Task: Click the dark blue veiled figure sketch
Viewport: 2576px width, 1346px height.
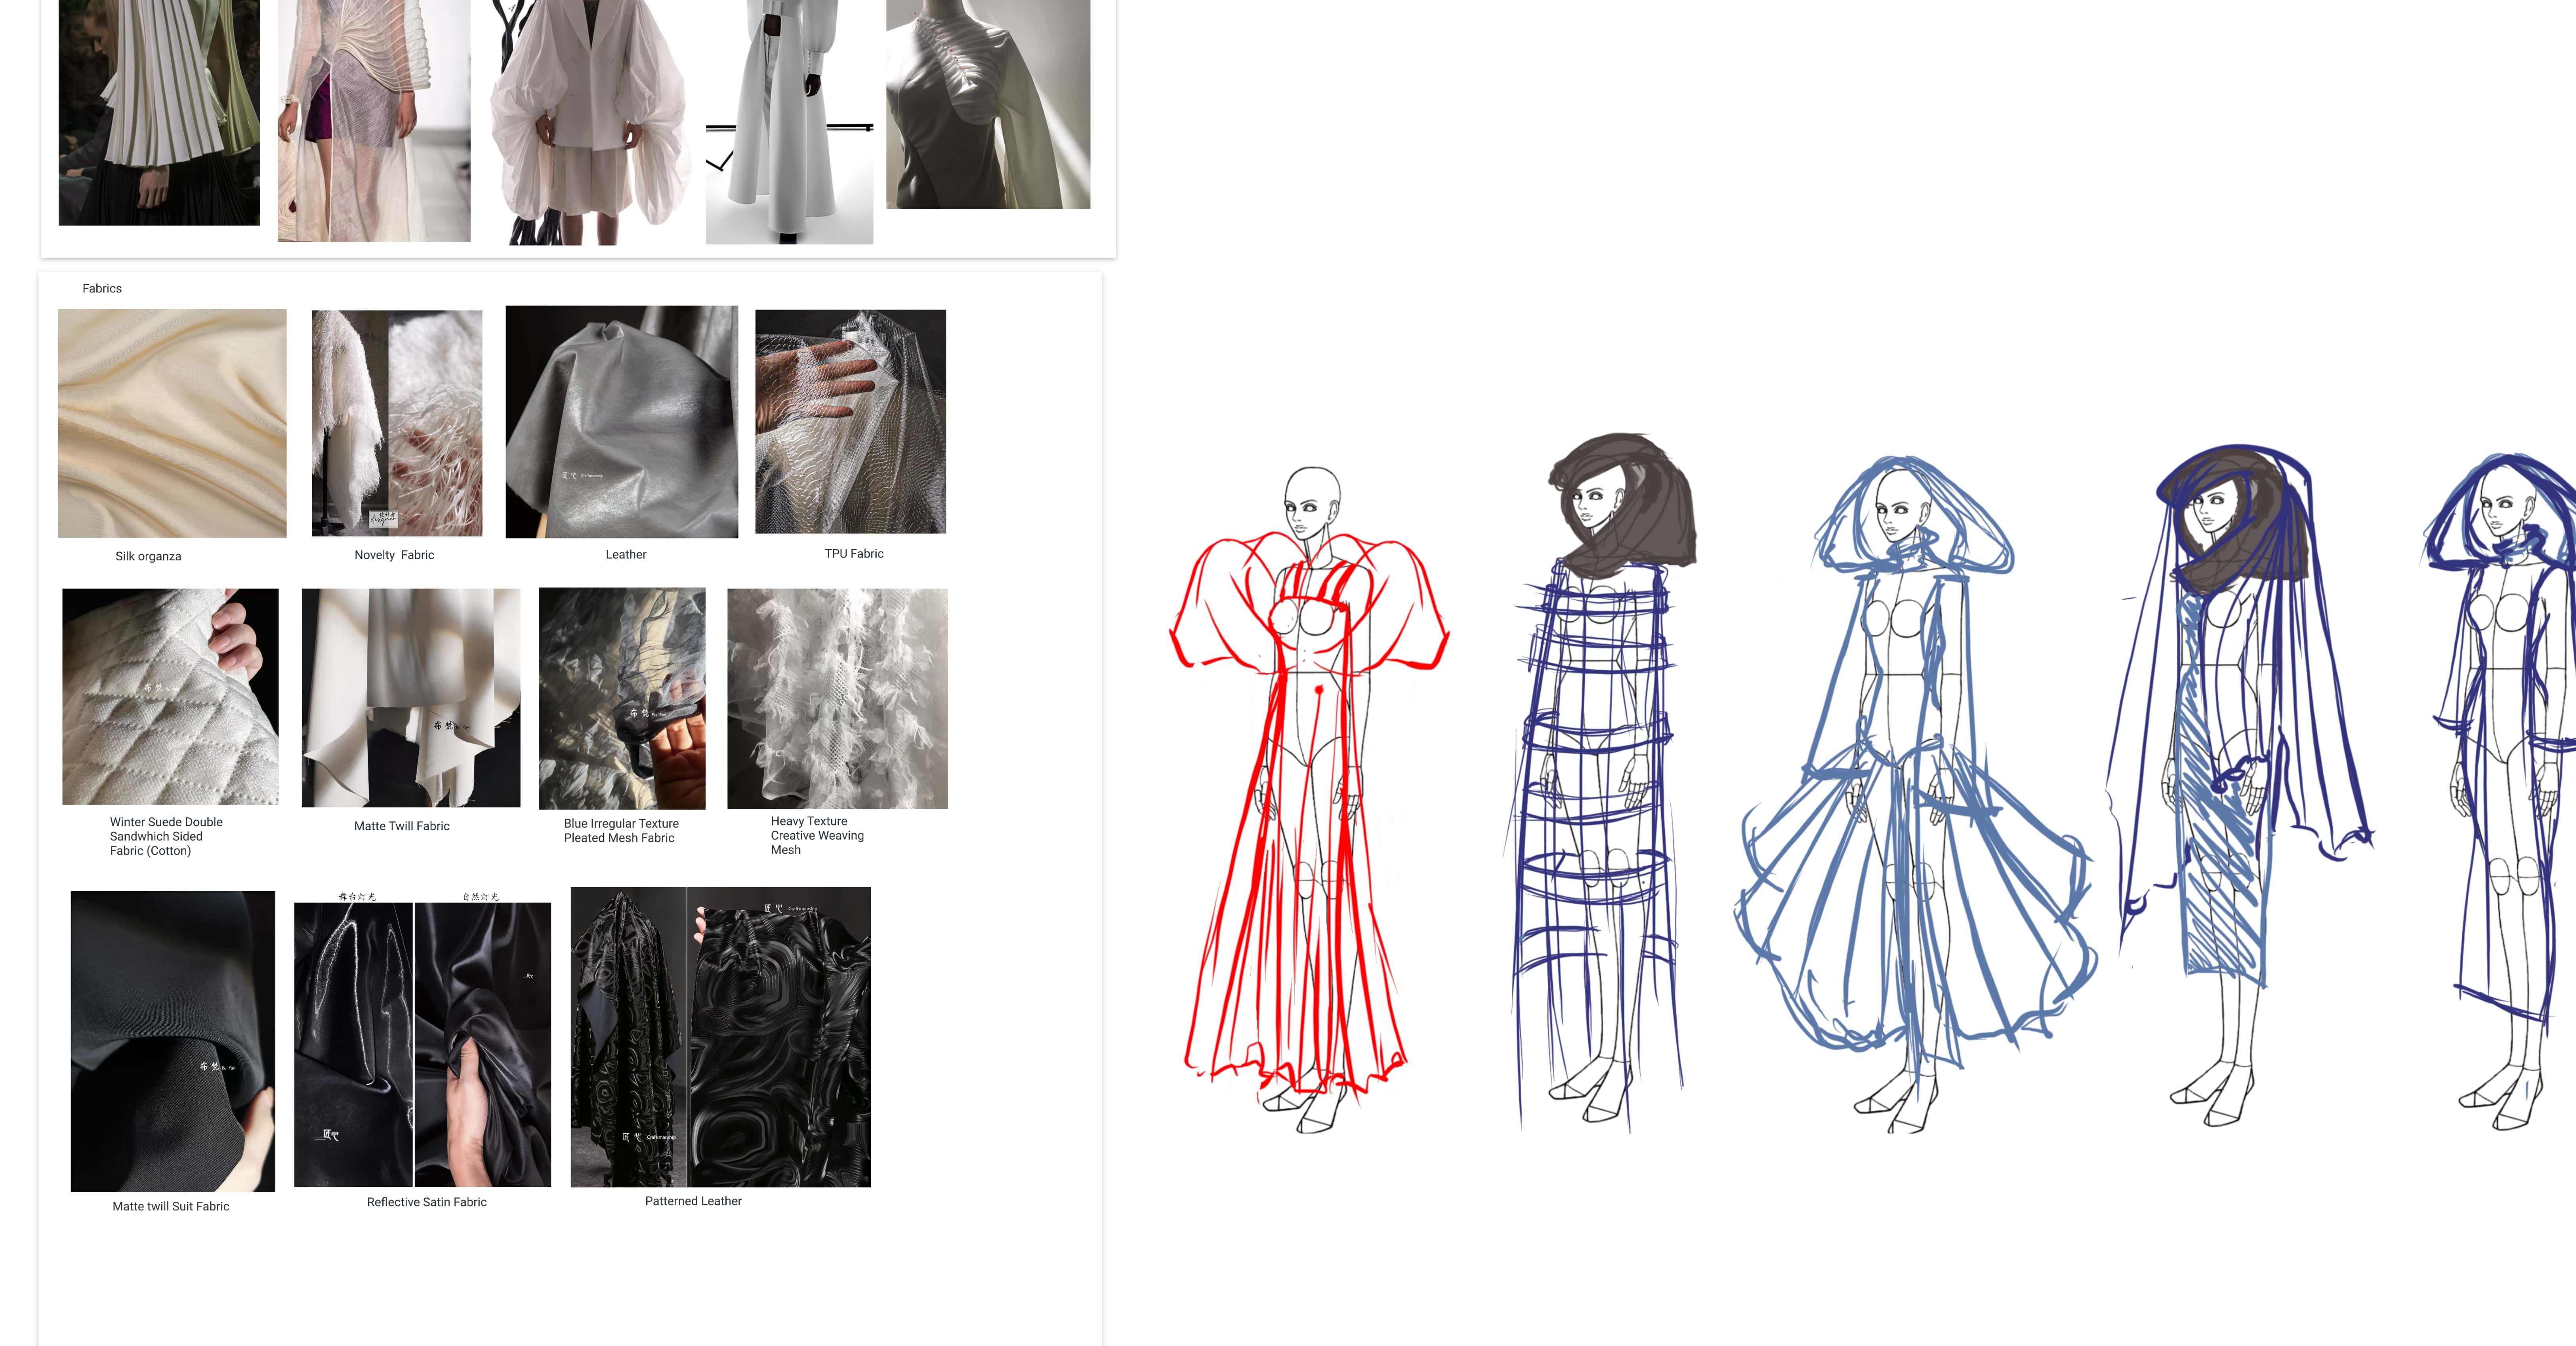Action: pyautogui.click(x=2240, y=786)
